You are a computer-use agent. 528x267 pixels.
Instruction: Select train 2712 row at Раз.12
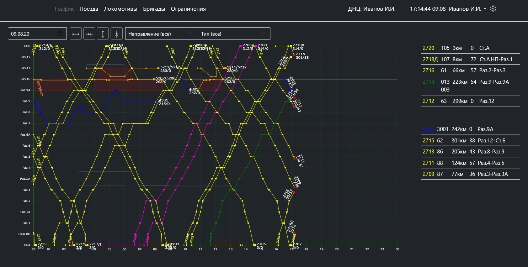[470, 101]
